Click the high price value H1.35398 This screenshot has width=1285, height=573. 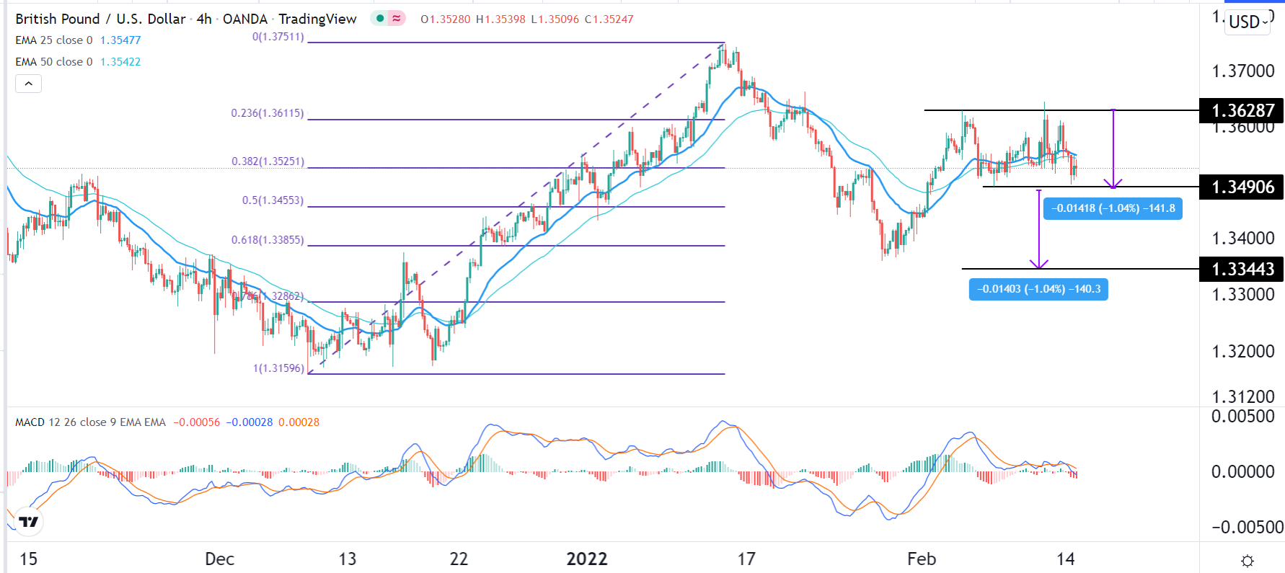click(x=500, y=19)
